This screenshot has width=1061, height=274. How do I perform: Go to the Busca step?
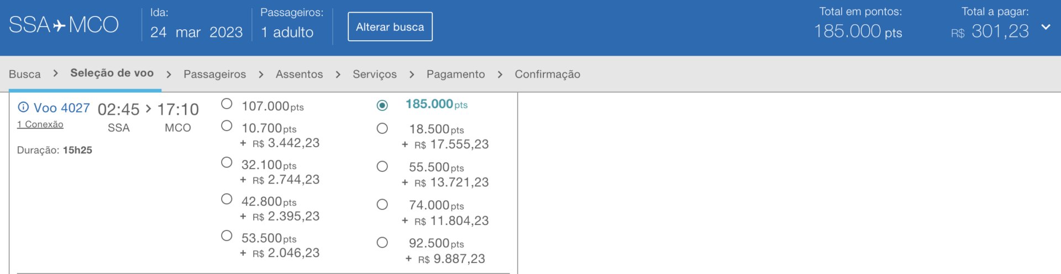click(25, 74)
